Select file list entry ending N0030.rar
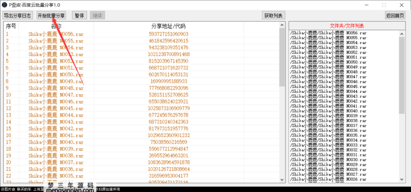 (328, 160)
